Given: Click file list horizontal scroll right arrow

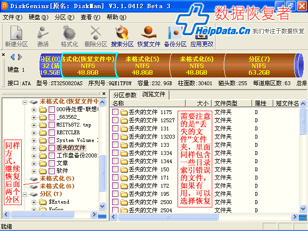Looking at the screenshot, I should point(294,217).
